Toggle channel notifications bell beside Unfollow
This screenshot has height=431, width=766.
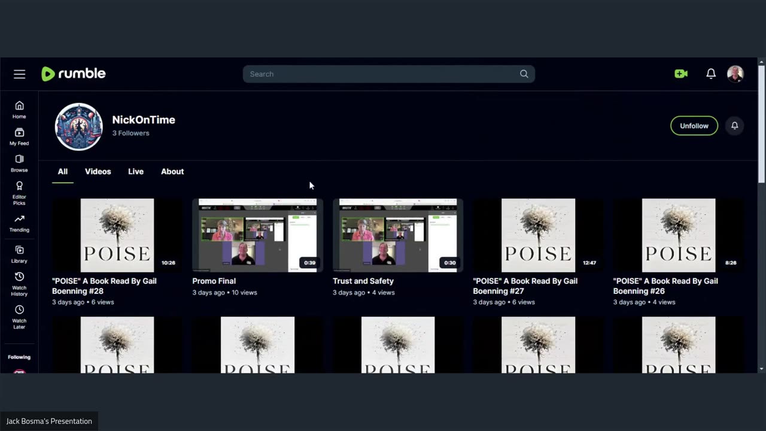coord(734,126)
